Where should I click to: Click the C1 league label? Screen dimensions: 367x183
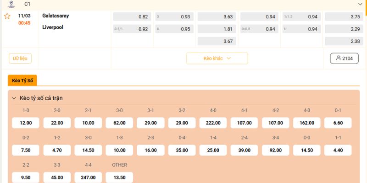tap(28, 4)
